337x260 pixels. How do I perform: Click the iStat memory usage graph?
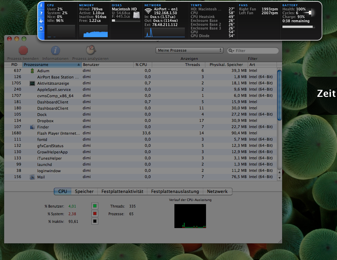pos(93,31)
